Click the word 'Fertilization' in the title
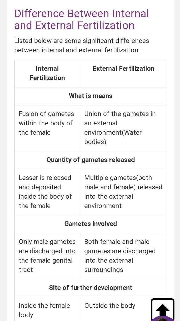 [106, 26]
